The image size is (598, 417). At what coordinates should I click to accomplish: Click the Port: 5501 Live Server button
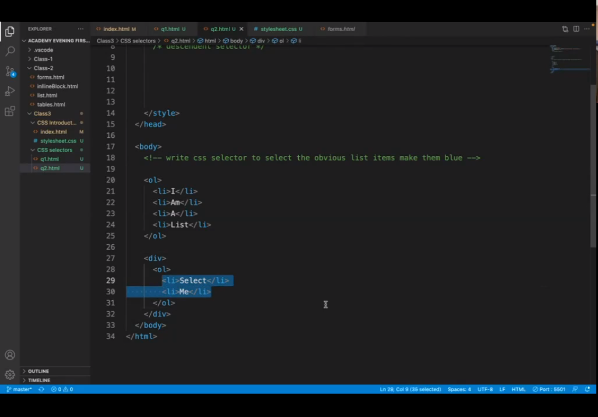coord(549,389)
